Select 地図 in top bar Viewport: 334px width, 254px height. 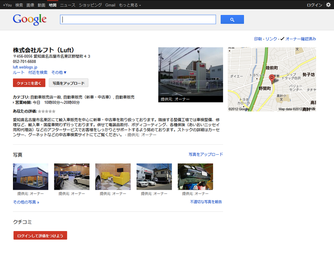(x=53, y=5)
